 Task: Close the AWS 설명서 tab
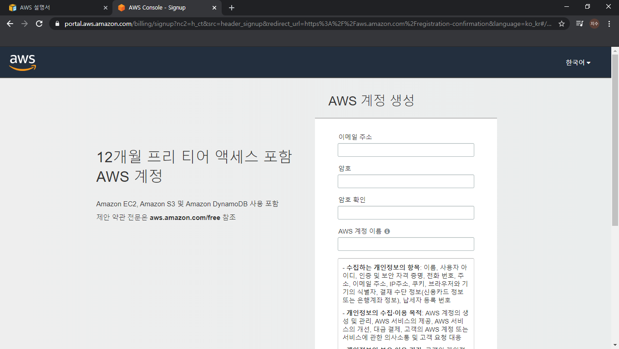[105, 8]
